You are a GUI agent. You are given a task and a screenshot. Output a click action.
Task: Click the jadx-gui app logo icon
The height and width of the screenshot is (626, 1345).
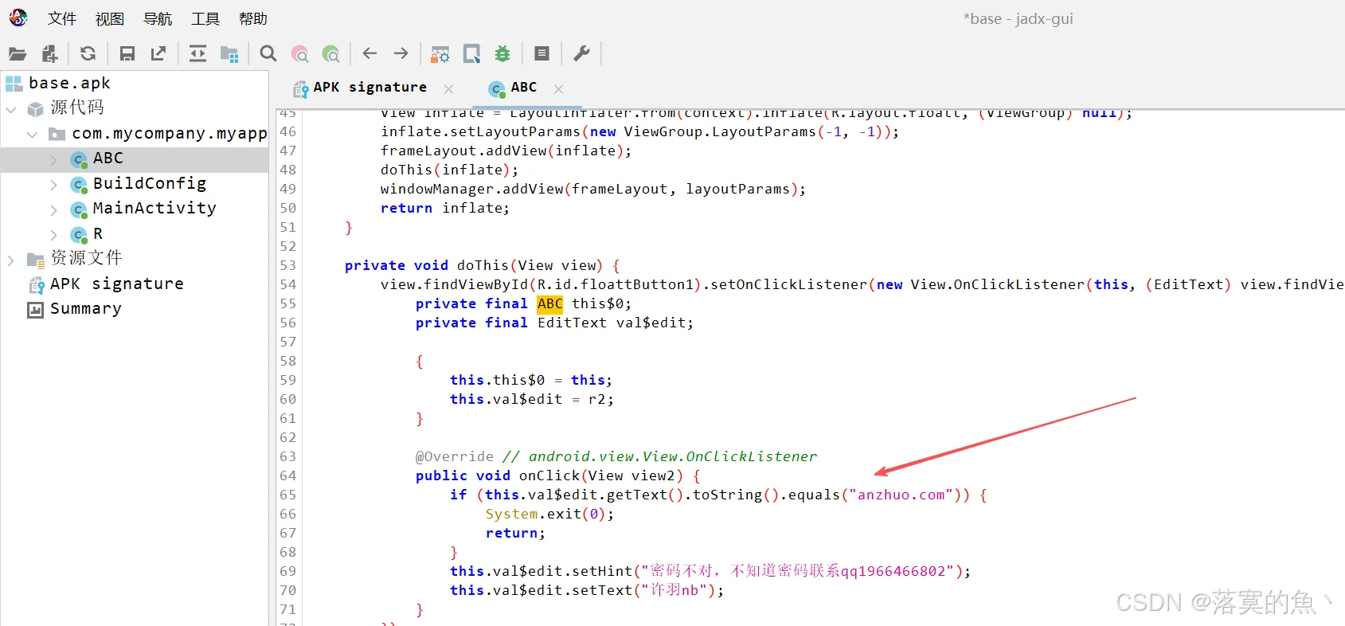pos(18,18)
